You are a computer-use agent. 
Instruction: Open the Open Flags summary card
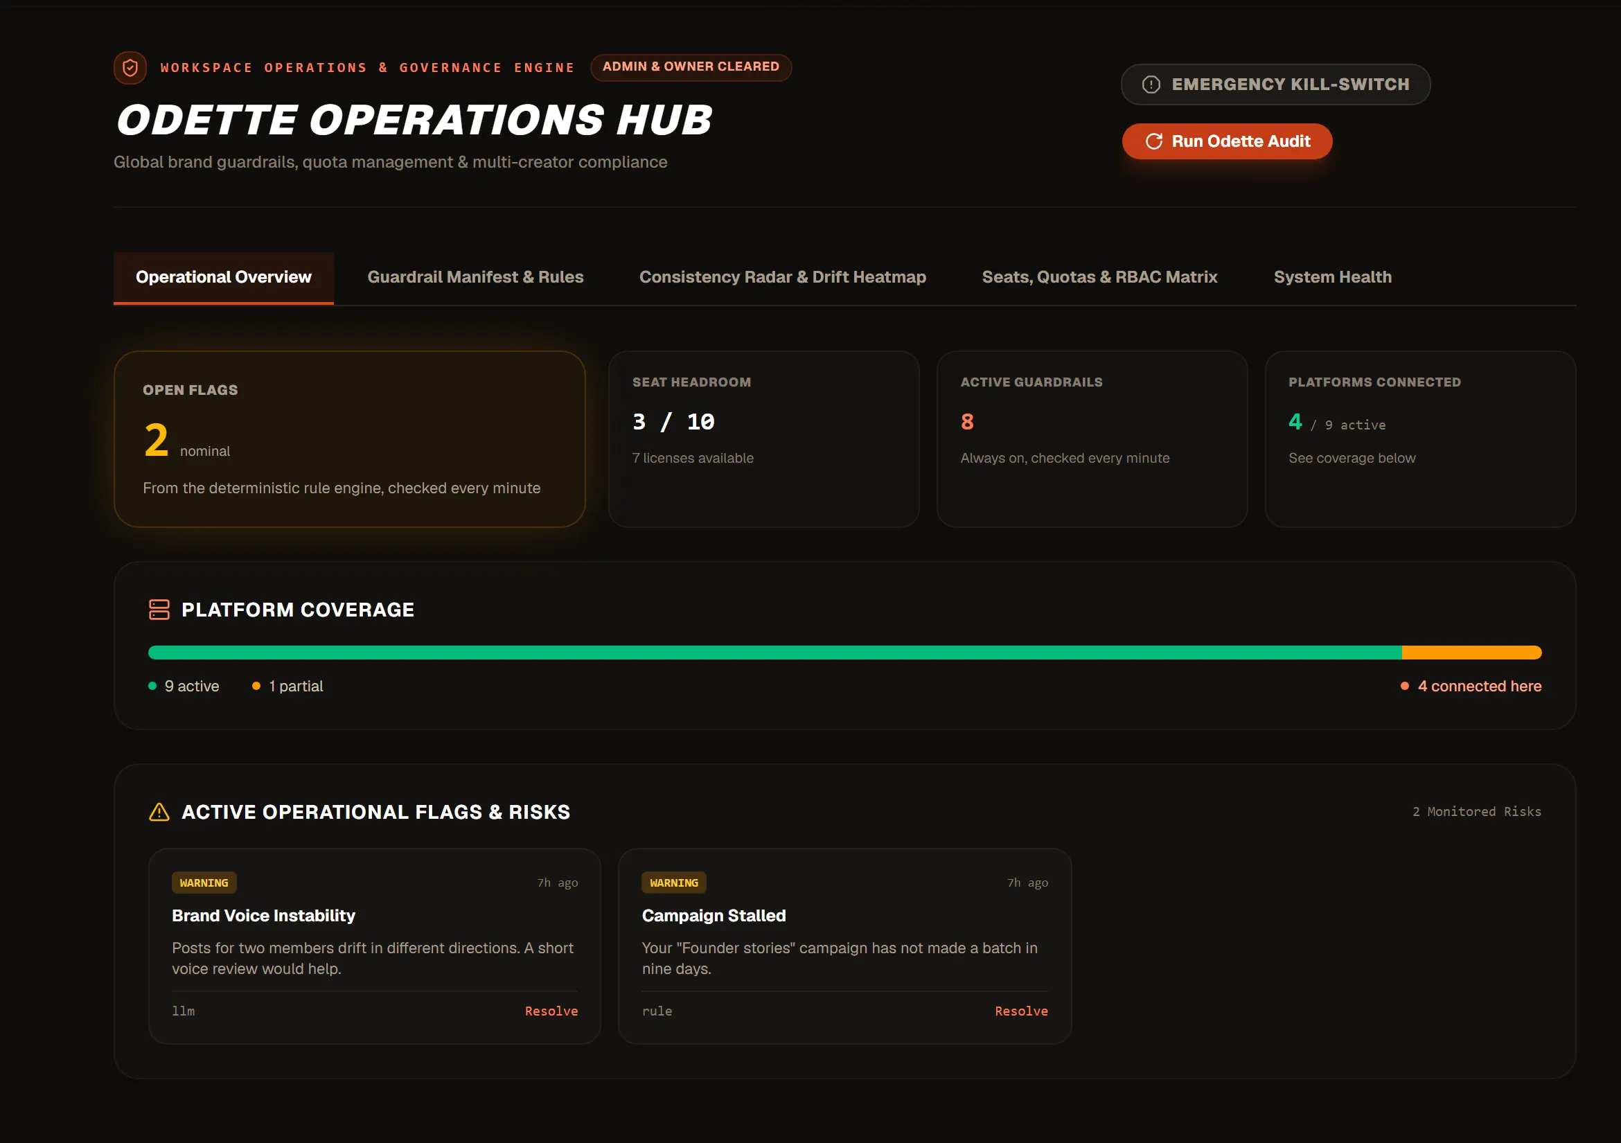click(x=349, y=439)
